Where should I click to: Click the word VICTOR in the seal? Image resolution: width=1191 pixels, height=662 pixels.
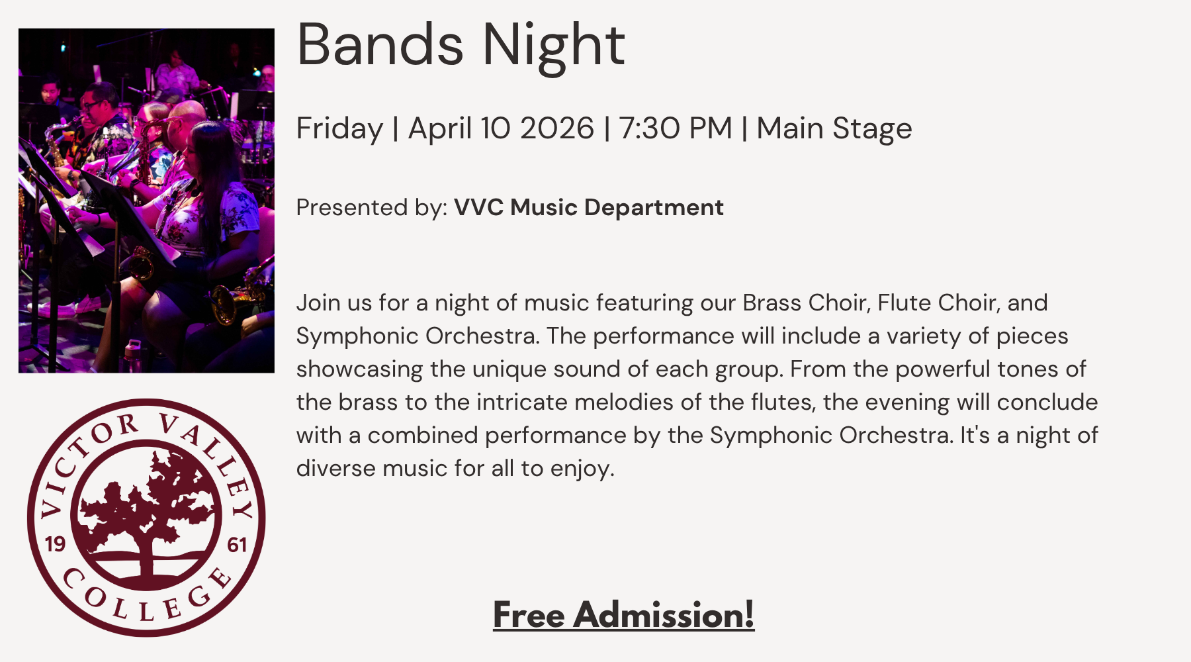coord(81,458)
